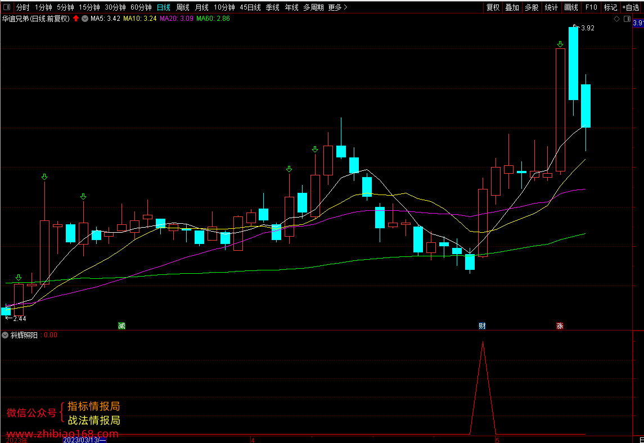
Task: Switch to the 60分钟 period
Action: [141, 7]
